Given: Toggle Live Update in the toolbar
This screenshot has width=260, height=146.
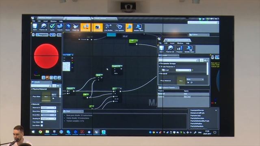Looking at the screenshot, I should coord(119,28).
